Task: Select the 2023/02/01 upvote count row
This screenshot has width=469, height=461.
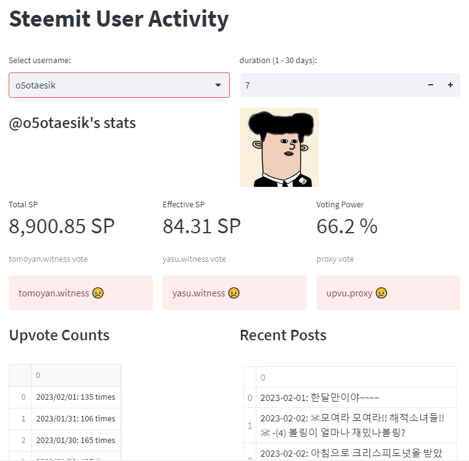Action: [x=75, y=397]
